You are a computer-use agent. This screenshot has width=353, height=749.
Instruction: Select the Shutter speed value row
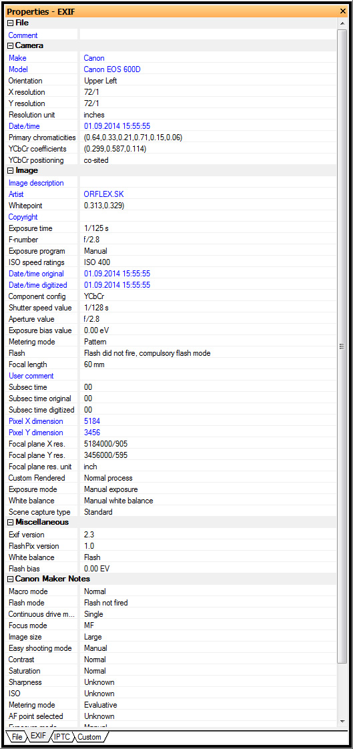[171, 308]
